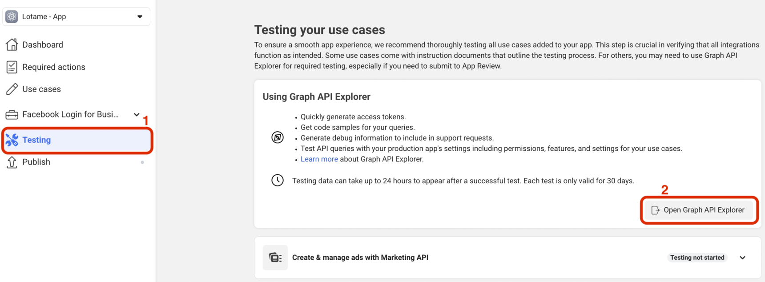Go to Dashboard in sidebar
This screenshot has height=282, width=765.
click(43, 44)
